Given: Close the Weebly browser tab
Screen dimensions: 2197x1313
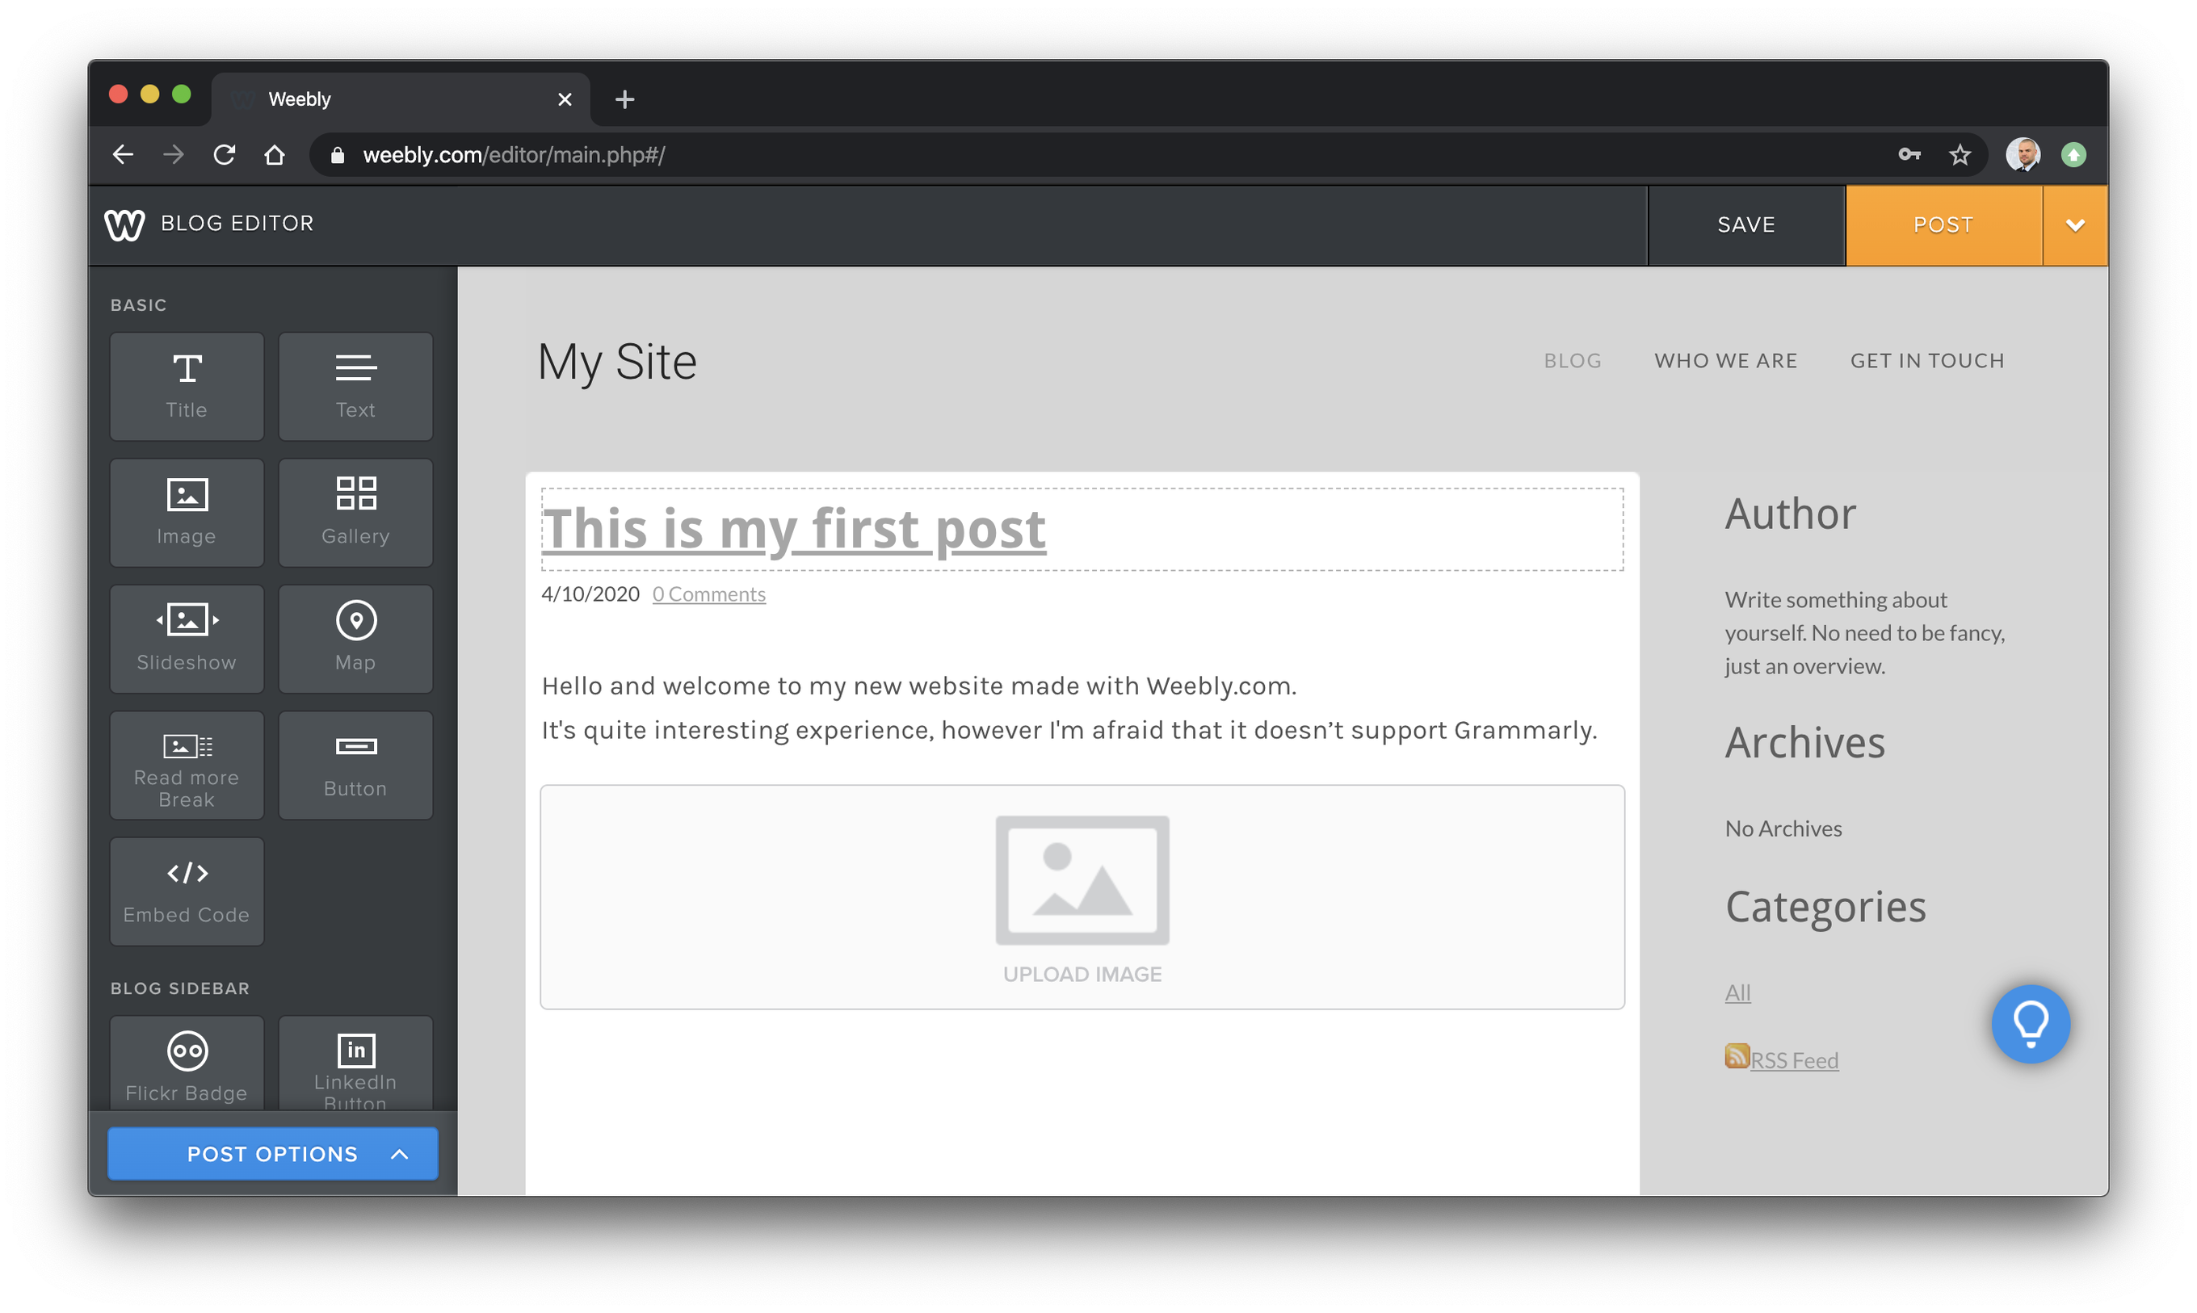Looking at the screenshot, I should [565, 99].
